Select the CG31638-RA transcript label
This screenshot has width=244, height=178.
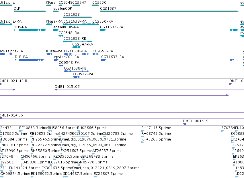tap(75, 21)
